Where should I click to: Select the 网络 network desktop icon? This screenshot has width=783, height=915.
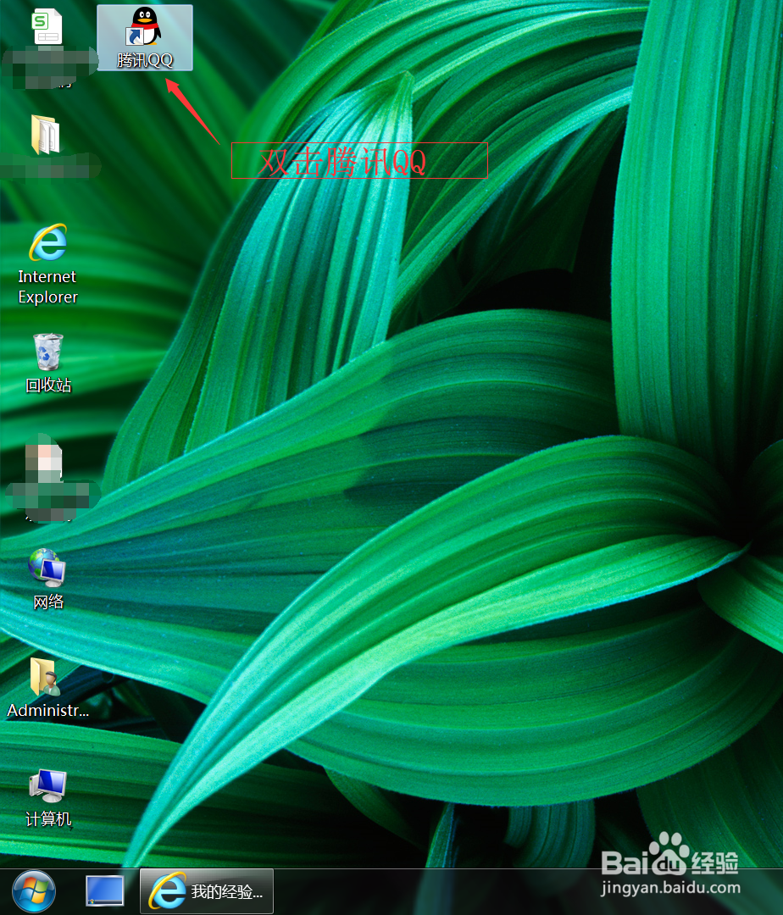coord(47,579)
